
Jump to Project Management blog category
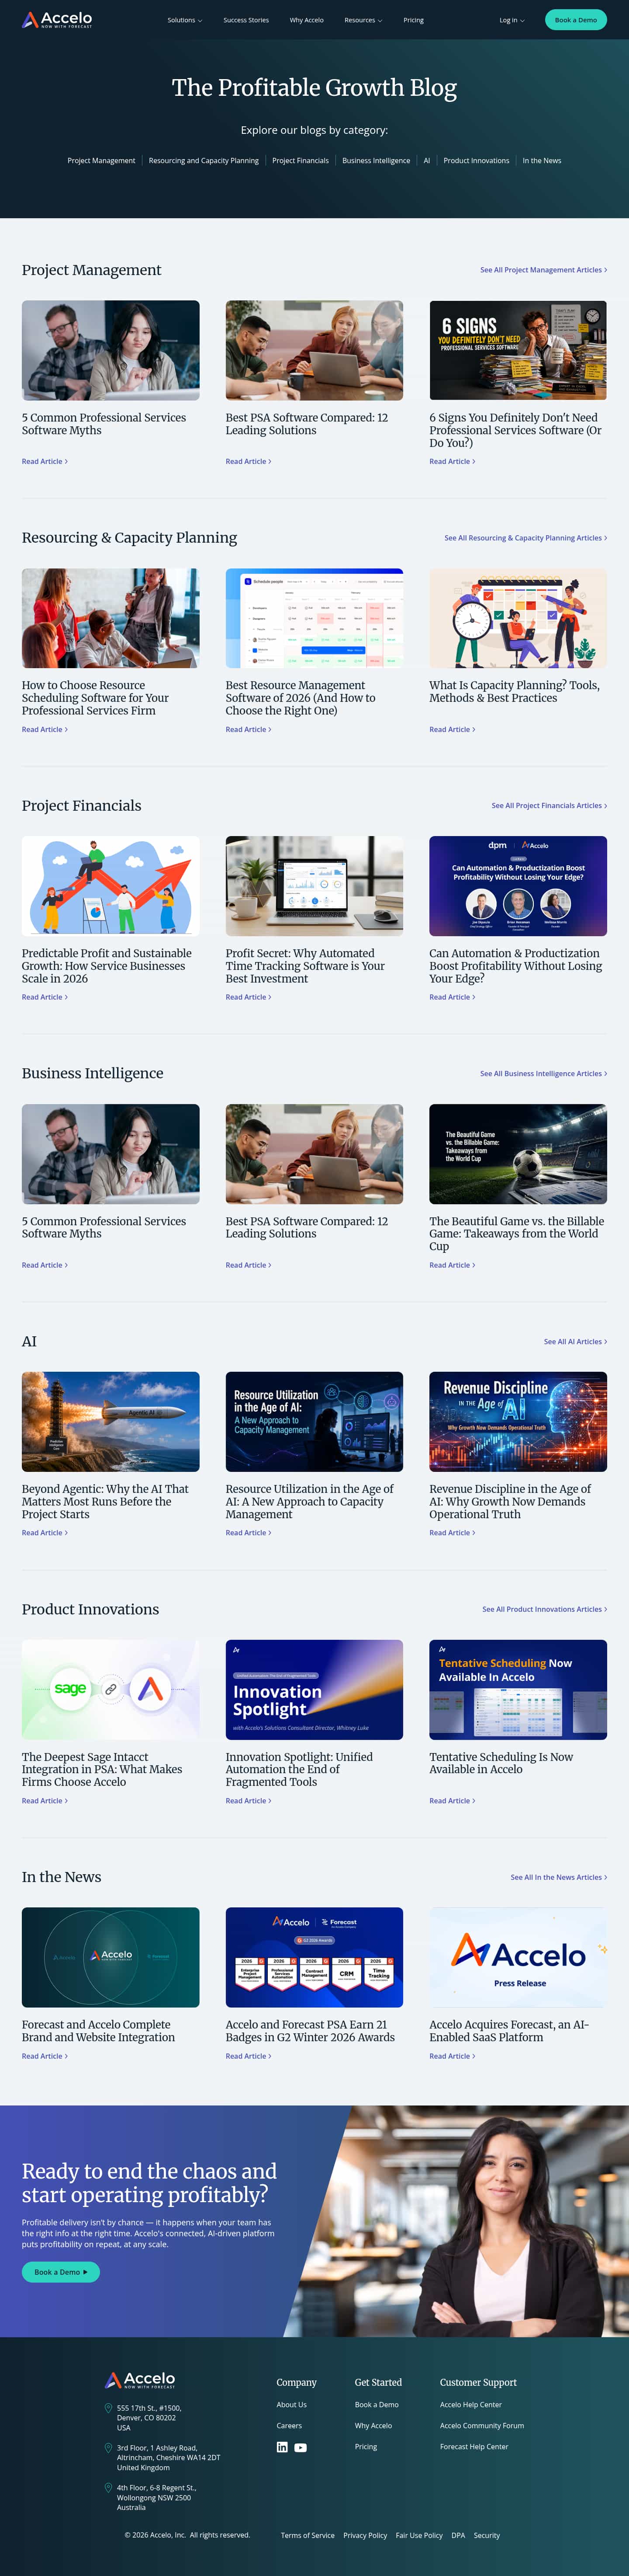tap(101, 160)
